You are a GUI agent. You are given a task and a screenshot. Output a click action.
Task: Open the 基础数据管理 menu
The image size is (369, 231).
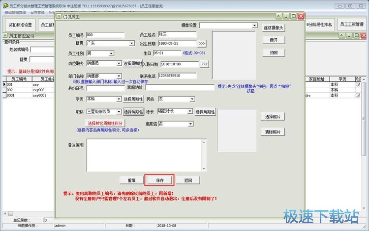pyautogui.click(x=15, y=12)
